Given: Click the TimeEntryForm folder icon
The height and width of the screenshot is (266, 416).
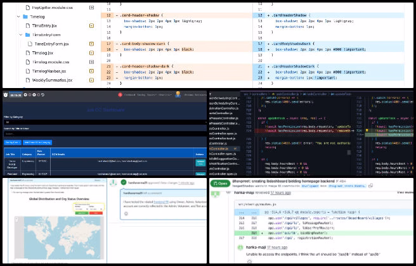Looking at the screenshot, I should coord(28,35).
